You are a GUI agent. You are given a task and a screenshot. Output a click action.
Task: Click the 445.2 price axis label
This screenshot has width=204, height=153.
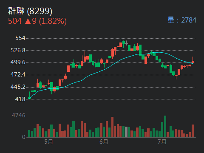(18, 87)
